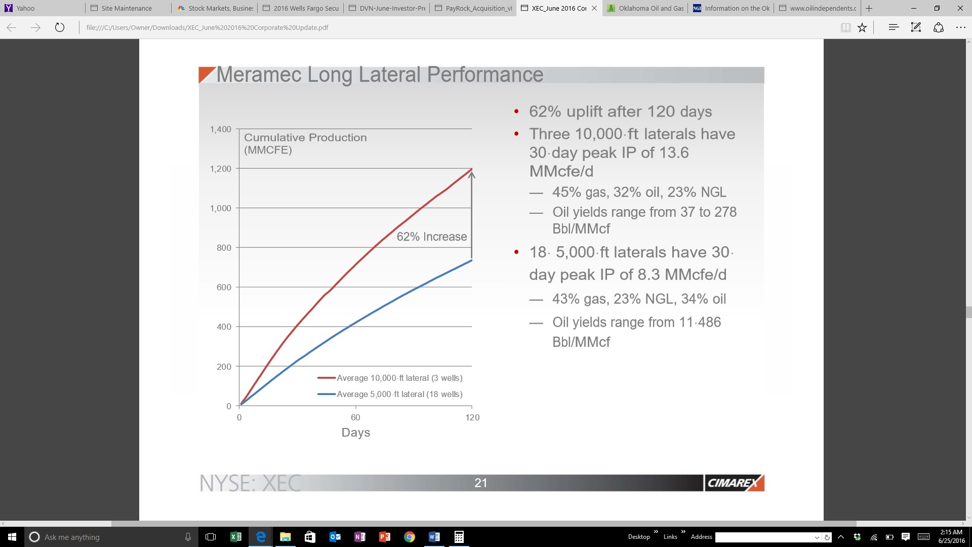972x547 pixels.
Task: Open Reading view icon
Action: [845, 27]
